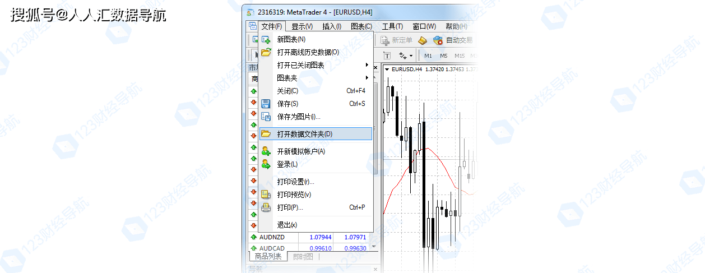Click the AUDCAD bid price 0.99610
705x273 pixels.
click(x=321, y=248)
